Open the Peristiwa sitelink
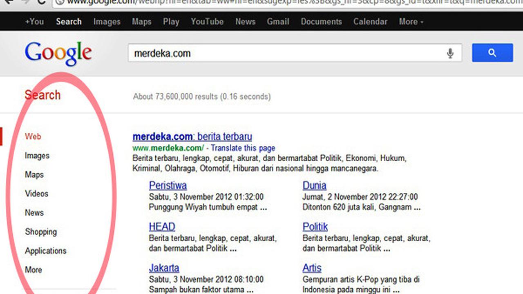 click(x=168, y=185)
